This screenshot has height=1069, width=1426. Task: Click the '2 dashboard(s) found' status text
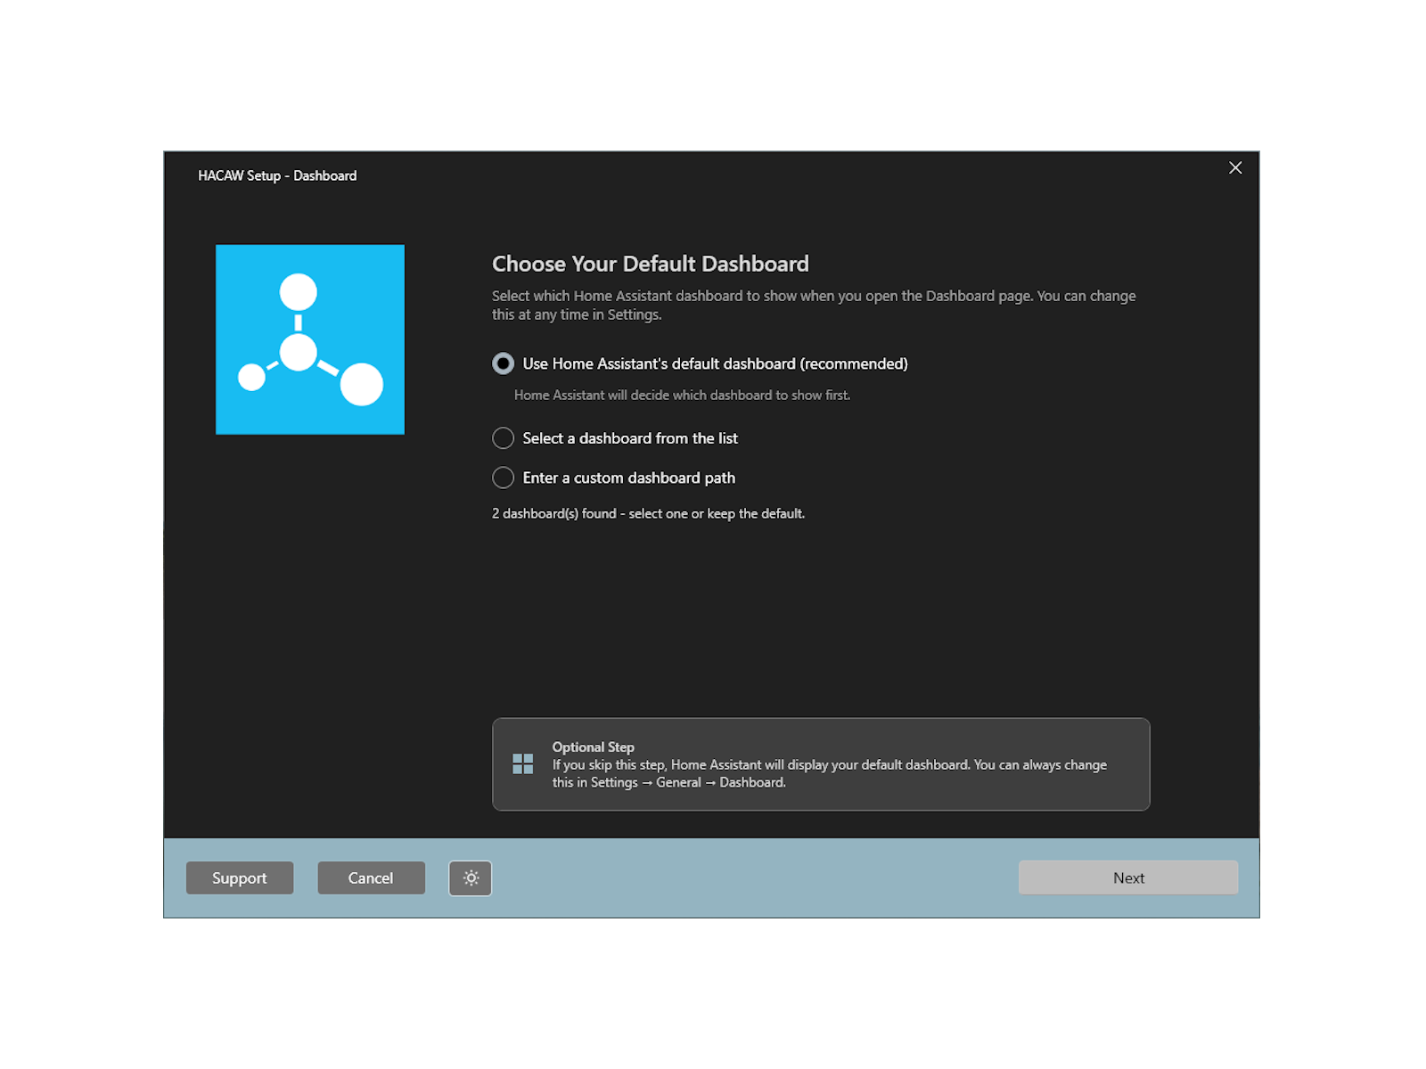(x=648, y=514)
